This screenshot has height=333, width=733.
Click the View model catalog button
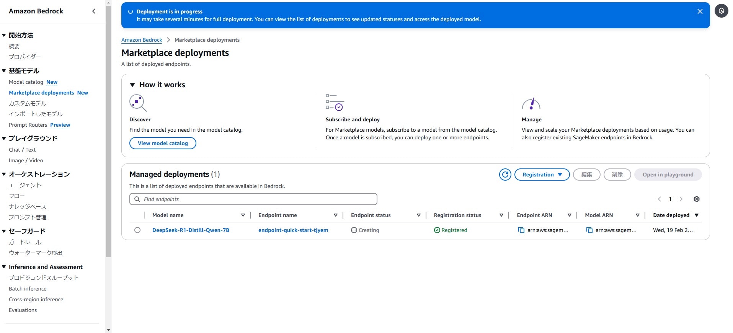163,143
